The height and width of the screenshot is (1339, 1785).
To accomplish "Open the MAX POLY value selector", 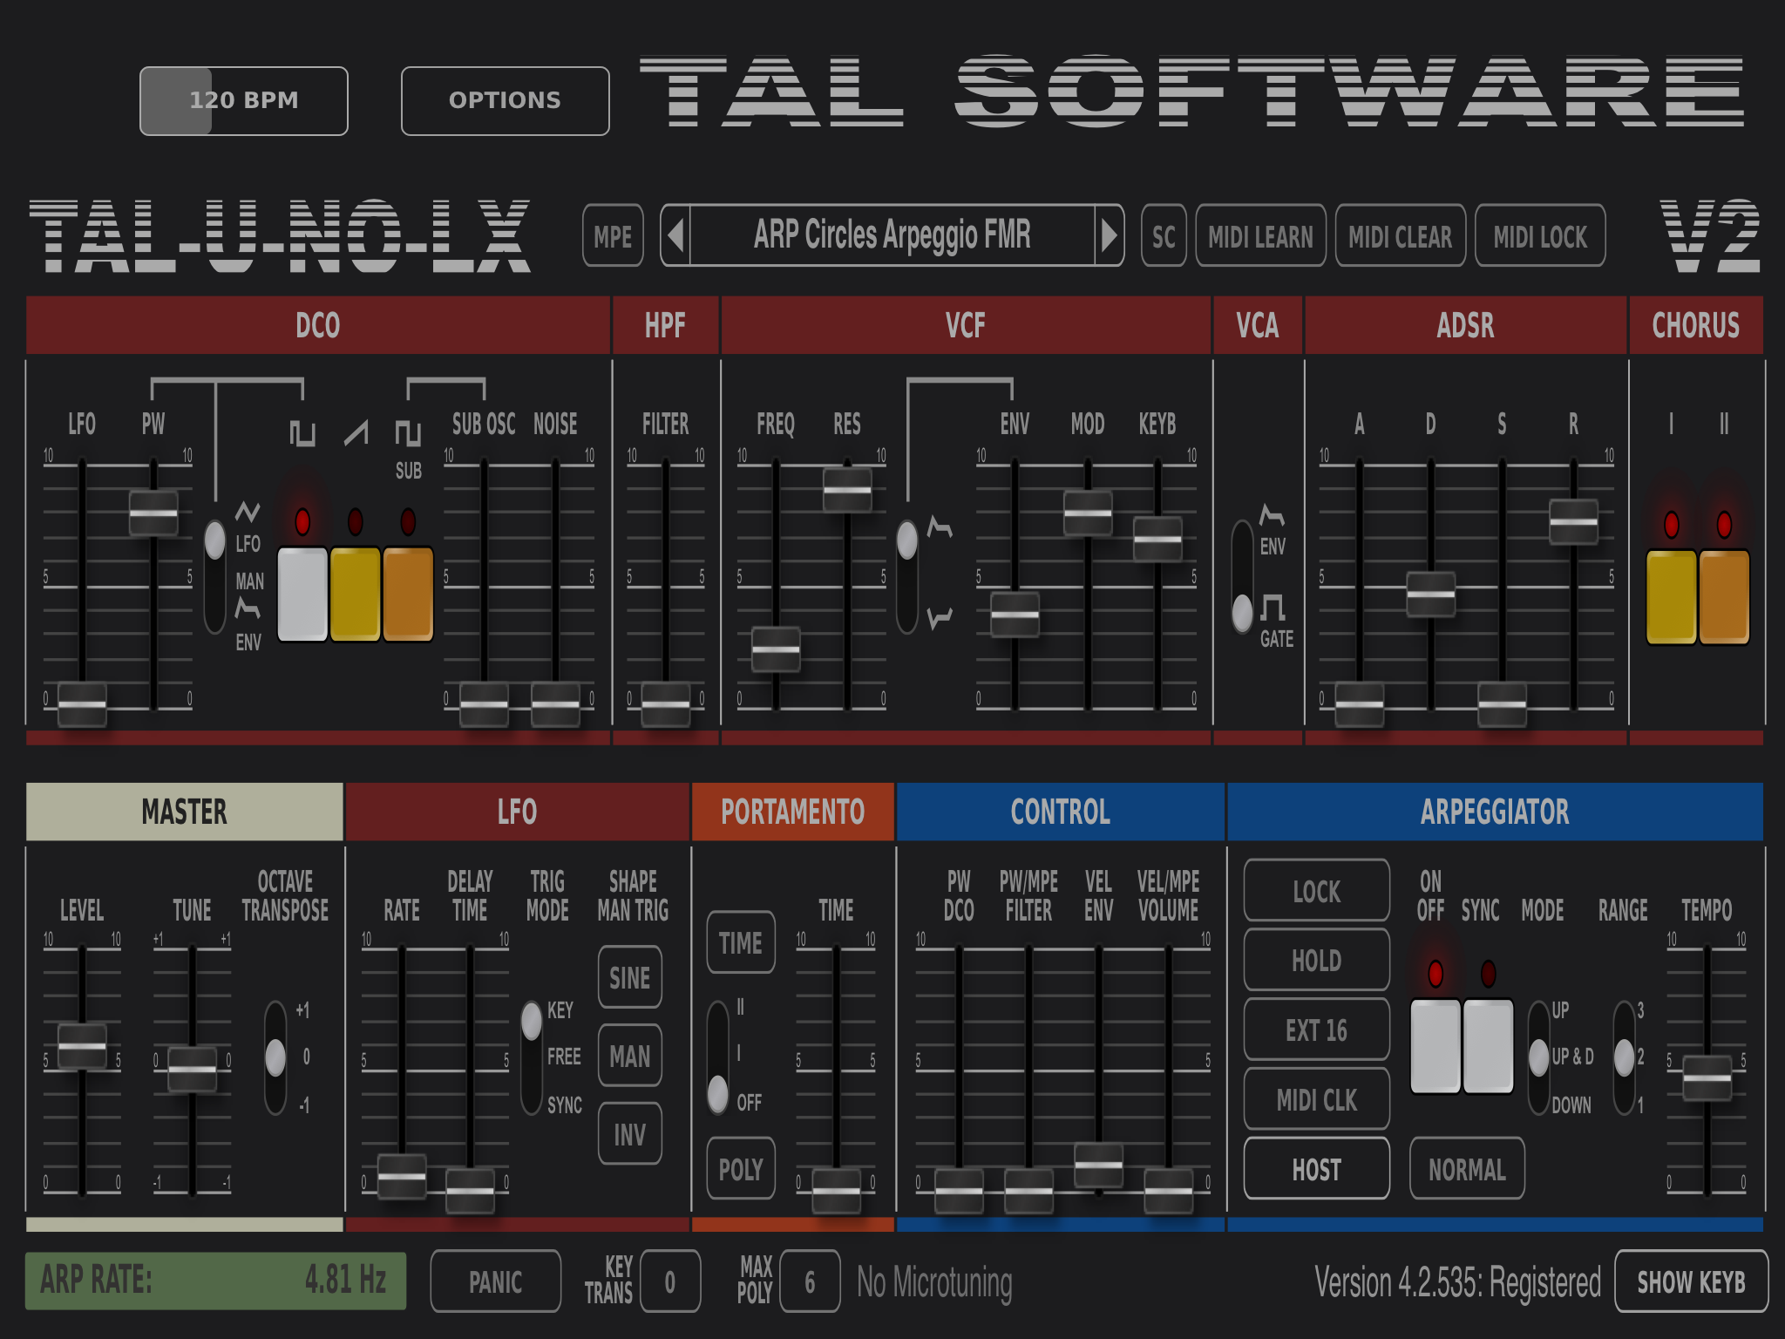I will click(x=810, y=1281).
